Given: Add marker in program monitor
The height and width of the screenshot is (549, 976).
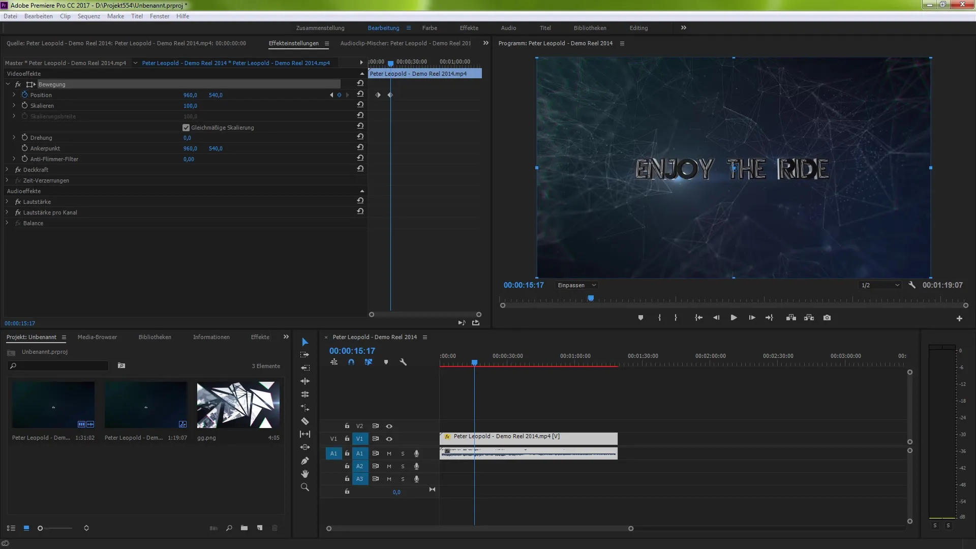Looking at the screenshot, I should (640, 318).
